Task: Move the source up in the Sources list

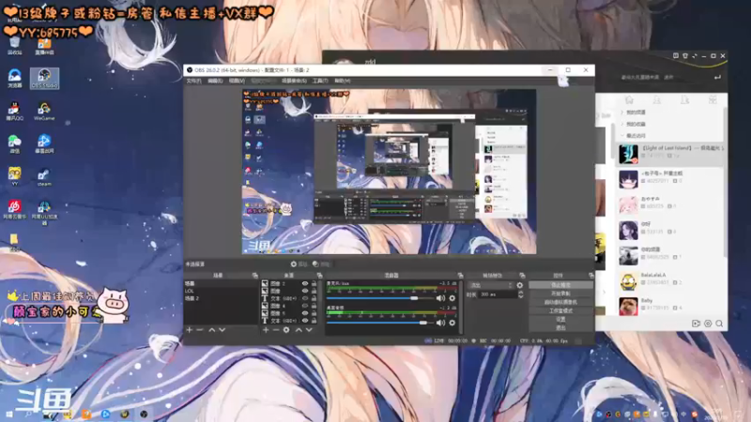Action: pos(299,330)
